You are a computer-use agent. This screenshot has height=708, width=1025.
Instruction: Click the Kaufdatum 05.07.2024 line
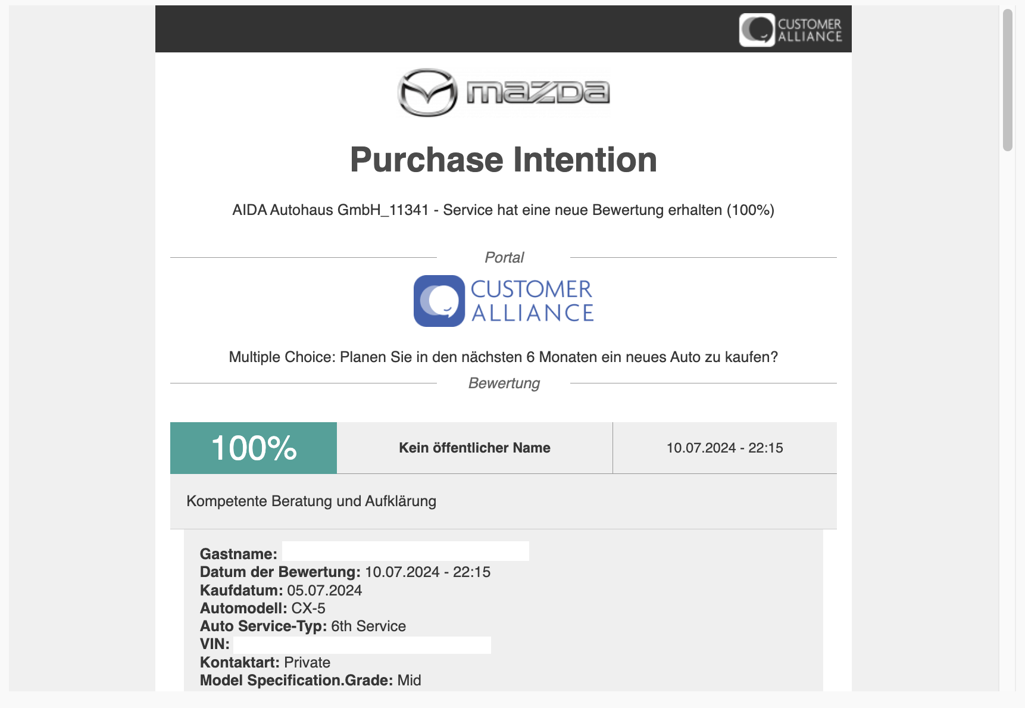[281, 591]
